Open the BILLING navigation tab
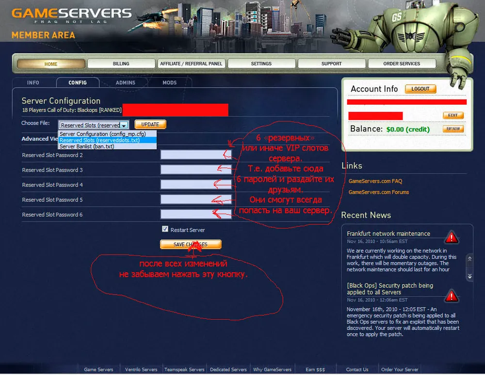This screenshot has width=485, height=375. coord(121,63)
